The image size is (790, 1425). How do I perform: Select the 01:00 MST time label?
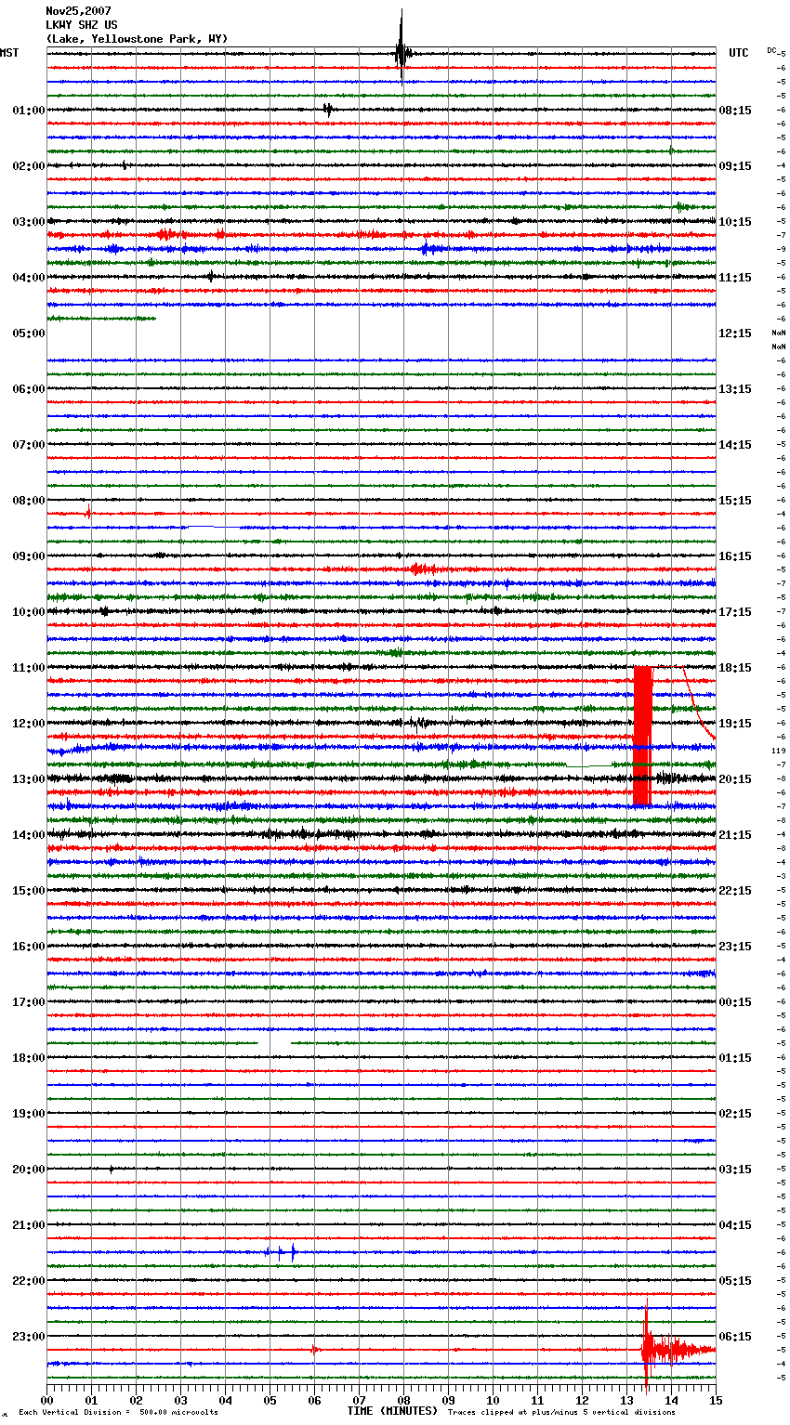pos(29,111)
